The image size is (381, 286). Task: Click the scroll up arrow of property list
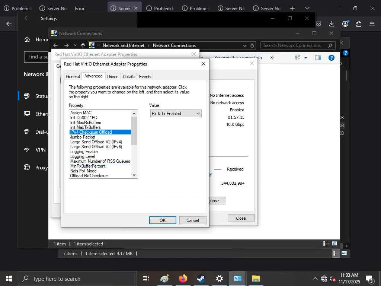[x=134, y=114]
